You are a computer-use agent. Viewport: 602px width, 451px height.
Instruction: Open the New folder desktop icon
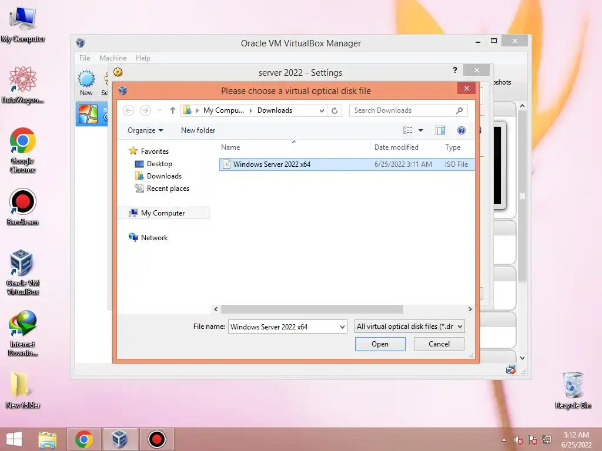23,390
